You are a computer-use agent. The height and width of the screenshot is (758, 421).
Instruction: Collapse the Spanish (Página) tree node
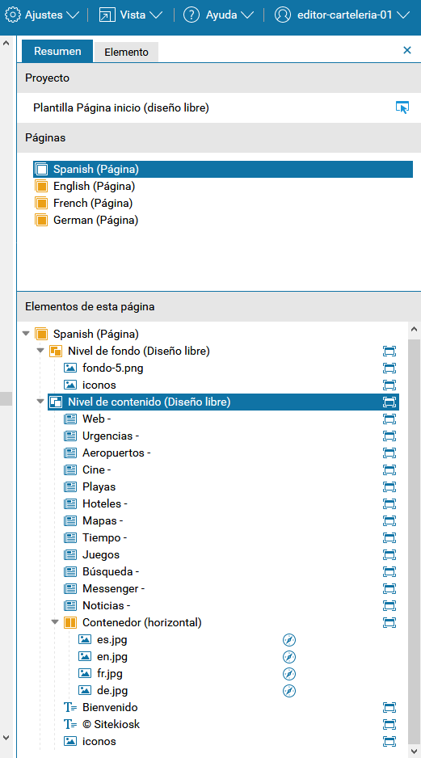[26, 334]
